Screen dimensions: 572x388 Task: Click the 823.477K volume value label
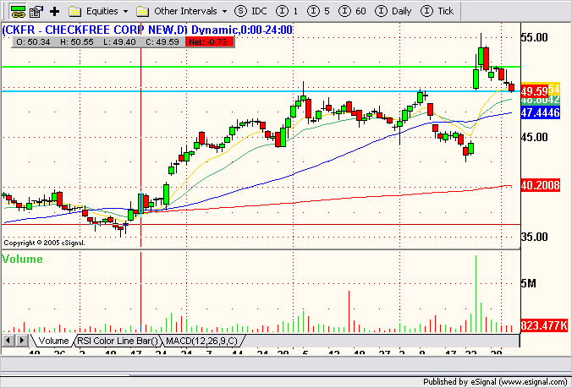(x=544, y=325)
